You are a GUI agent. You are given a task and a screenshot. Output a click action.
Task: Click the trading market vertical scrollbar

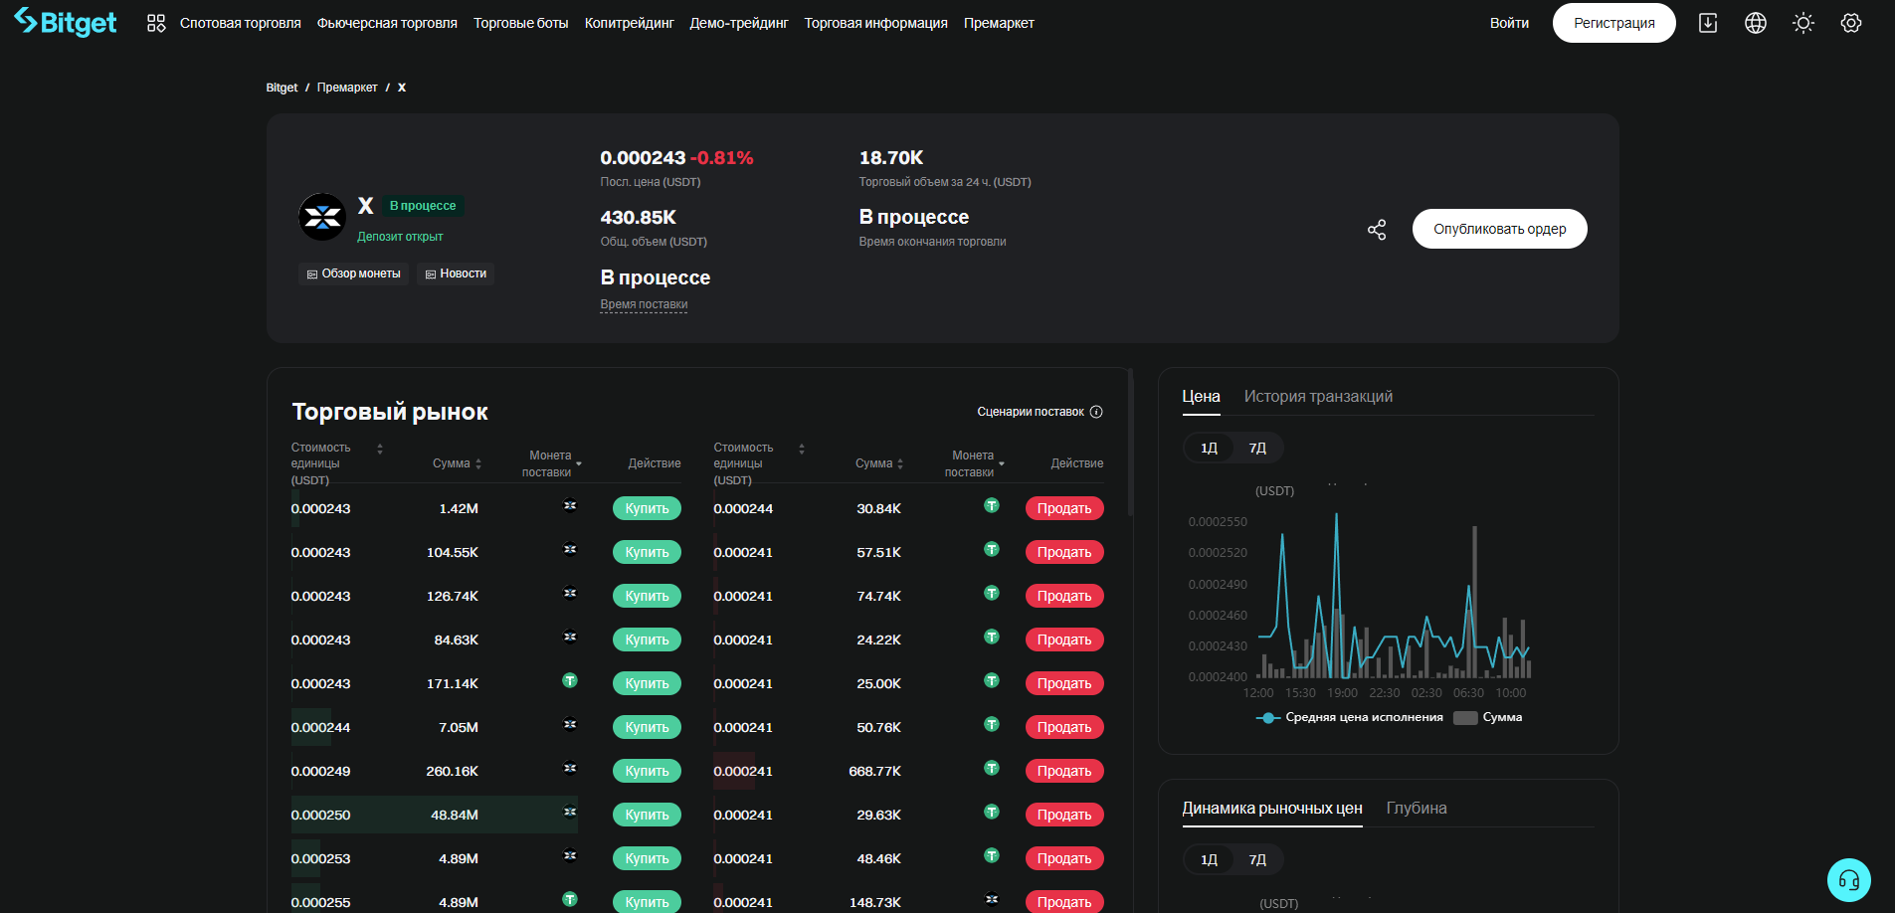tap(1130, 443)
